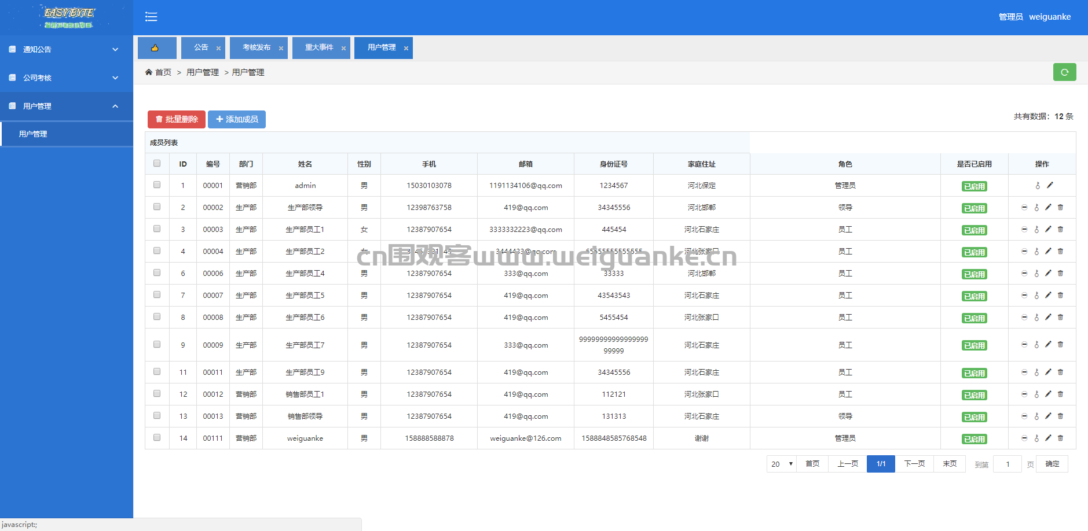Viewport: 1088px width, 531px height.
Task: Click key icon for 生产部员工9 row
Action: pos(1036,372)
